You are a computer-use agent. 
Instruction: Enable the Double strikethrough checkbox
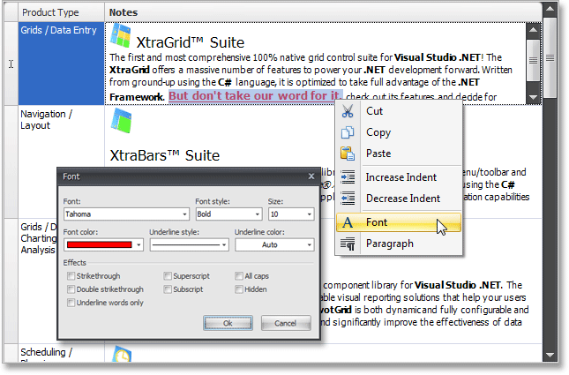point(71,289)
